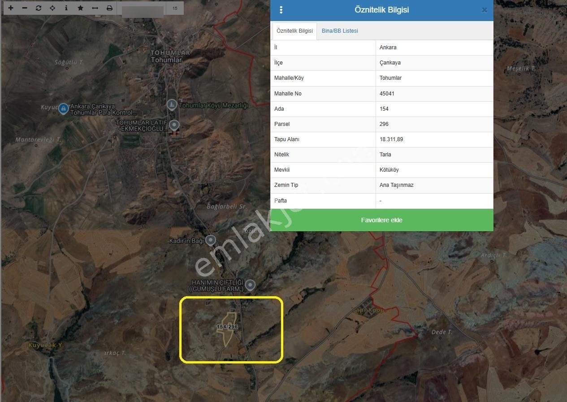
Task: Select the 154/296 parcel label on map
Action: (227, 327)
